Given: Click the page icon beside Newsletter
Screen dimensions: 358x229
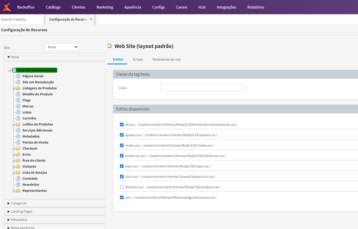Looking at the screenshot, I should point(18,185).
